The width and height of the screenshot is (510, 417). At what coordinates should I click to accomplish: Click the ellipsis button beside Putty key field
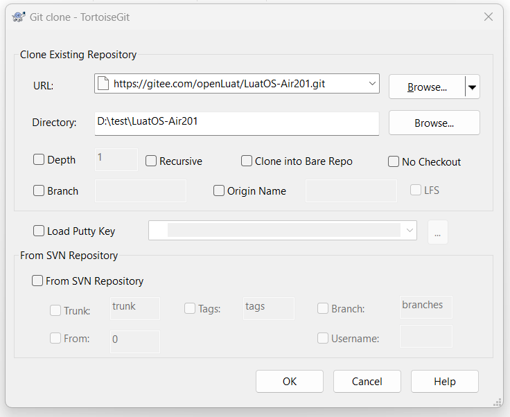click(437, 232)
